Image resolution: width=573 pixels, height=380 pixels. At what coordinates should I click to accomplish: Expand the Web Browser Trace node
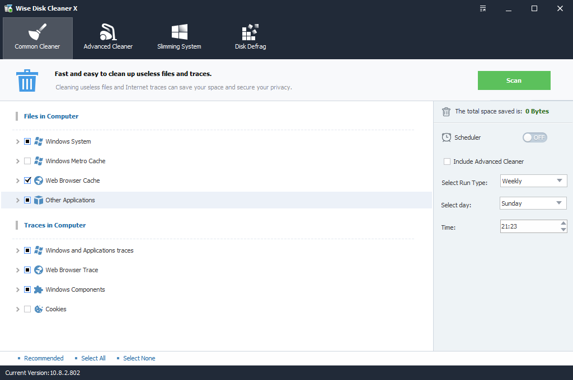pos(17,270)
